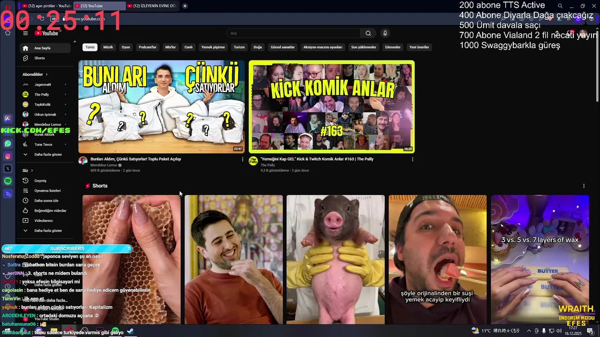Switch to the 'aşırı pintiler' browser tab
This screenshot has height=337, width=600.
coord(47,6)
